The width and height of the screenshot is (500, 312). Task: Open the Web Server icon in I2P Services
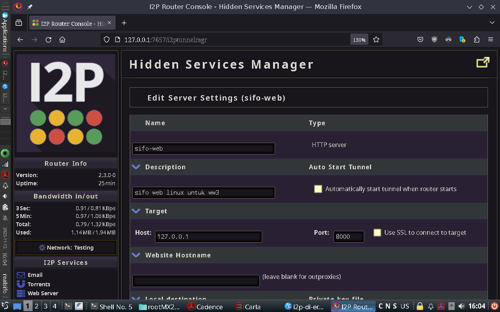pos(21,293)
